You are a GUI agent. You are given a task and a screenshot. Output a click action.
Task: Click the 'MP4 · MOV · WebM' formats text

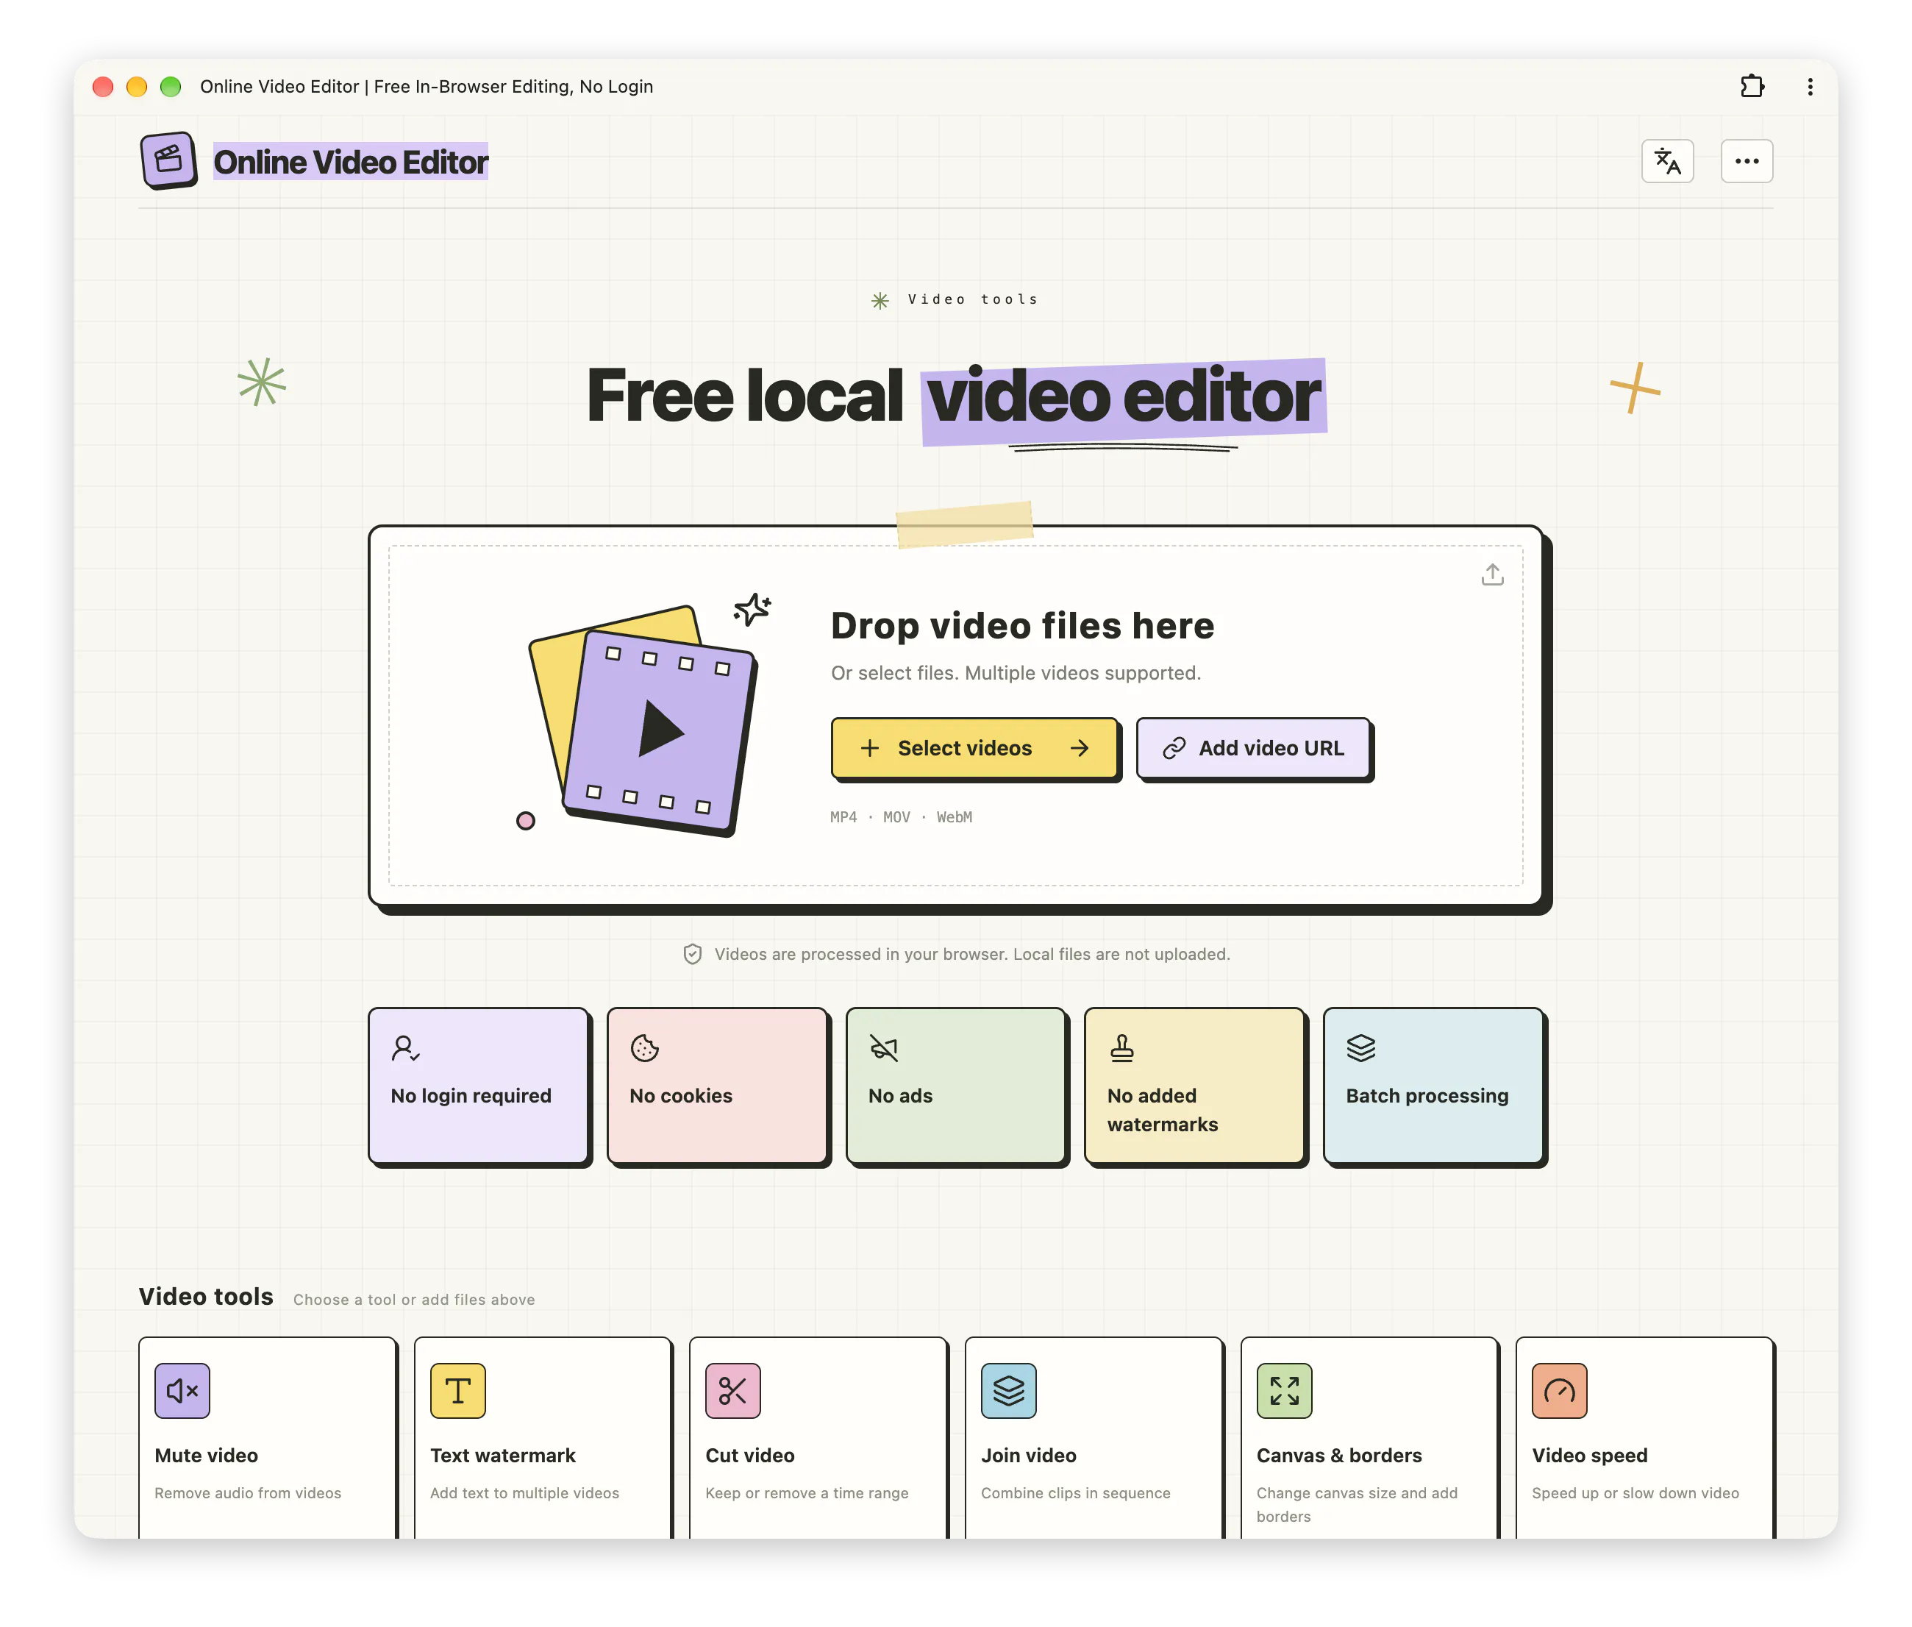[900, 817]
